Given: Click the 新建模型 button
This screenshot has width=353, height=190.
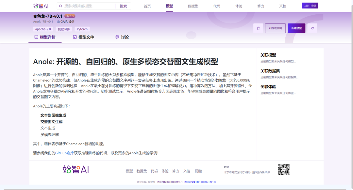Looking at the screenshot, I should (296, 28).
